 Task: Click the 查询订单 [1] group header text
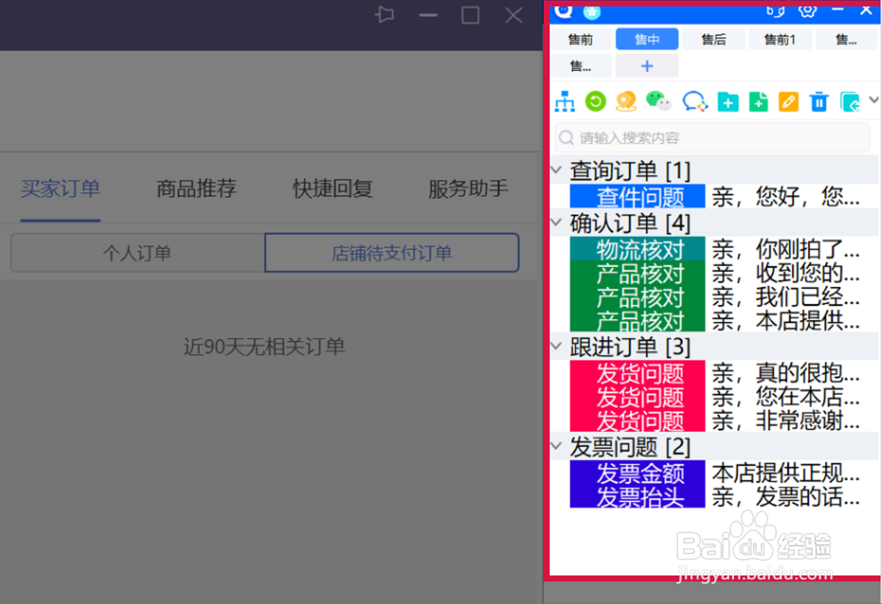click(630, 171)
